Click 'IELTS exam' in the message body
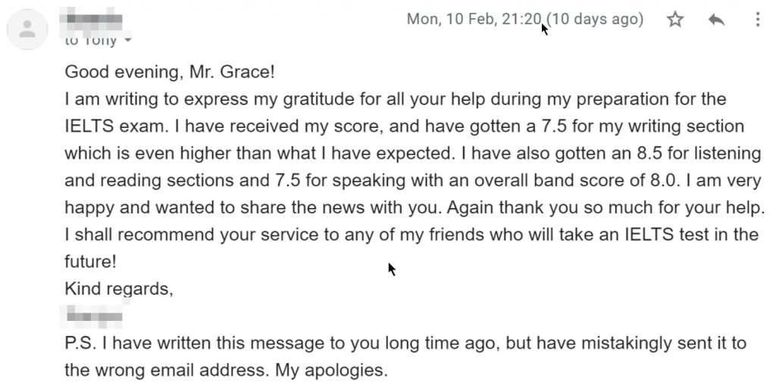776x389 pixels. 114,126
